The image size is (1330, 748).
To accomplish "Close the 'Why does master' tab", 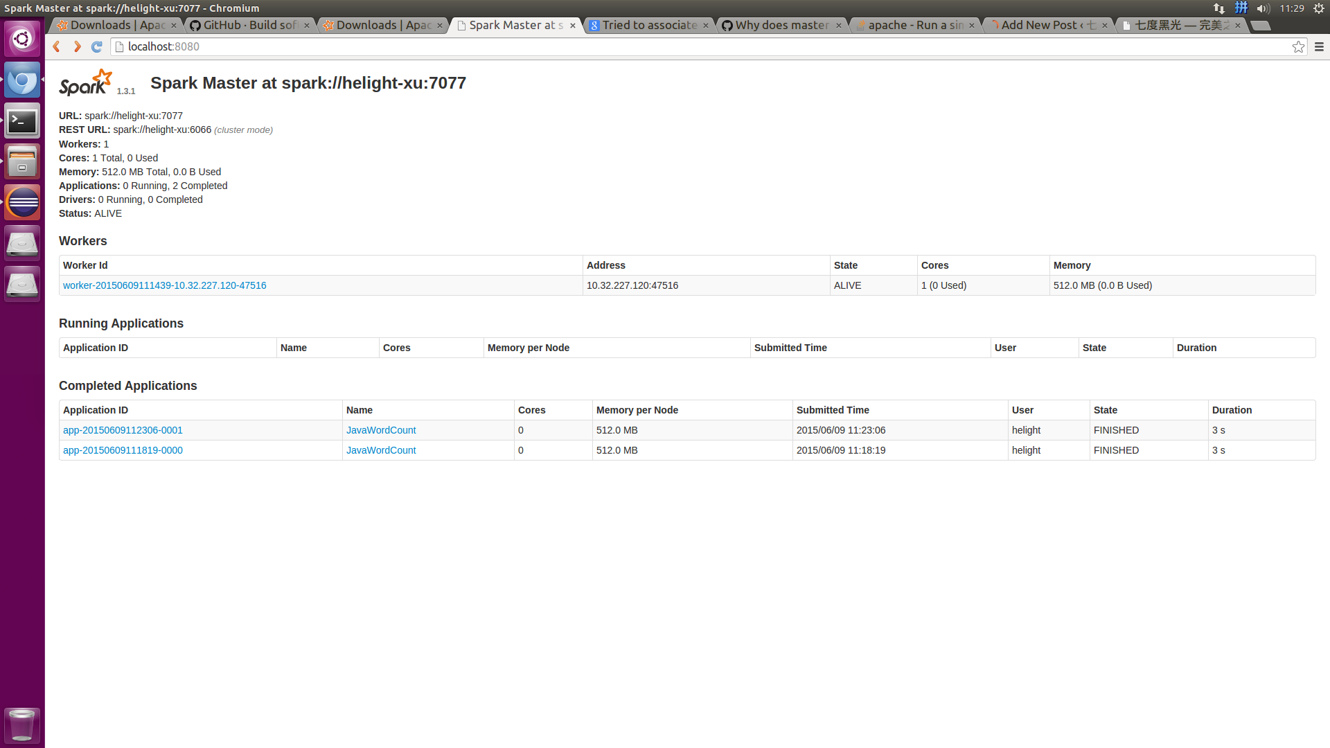I will pyautogui.click(x=839, y=26).
